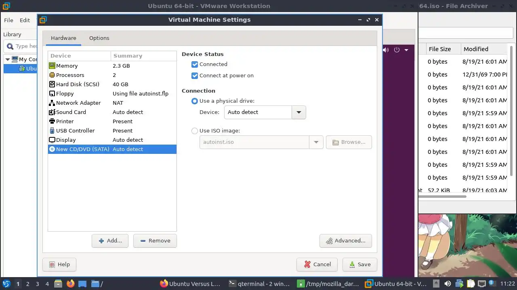Open the file manager drawer icon in taskbar
The image size is (517, 290).
pyautogui.click(x=58, y=284)
